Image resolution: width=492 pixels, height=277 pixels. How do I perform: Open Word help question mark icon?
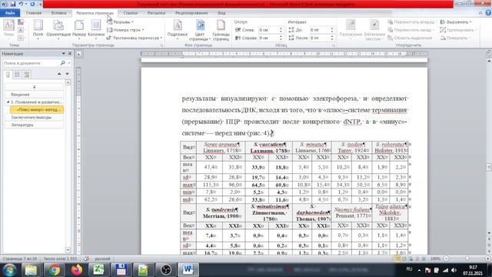coord(488,13)
